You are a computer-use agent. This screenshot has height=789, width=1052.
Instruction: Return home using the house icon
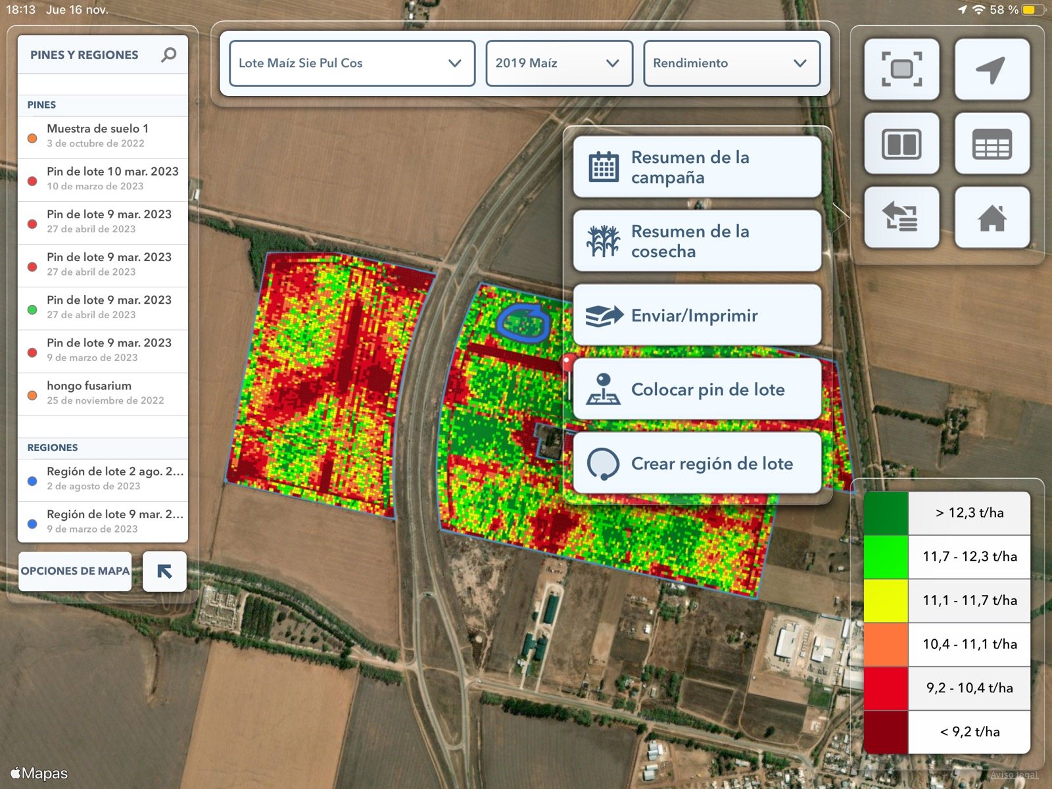[992, 217]
